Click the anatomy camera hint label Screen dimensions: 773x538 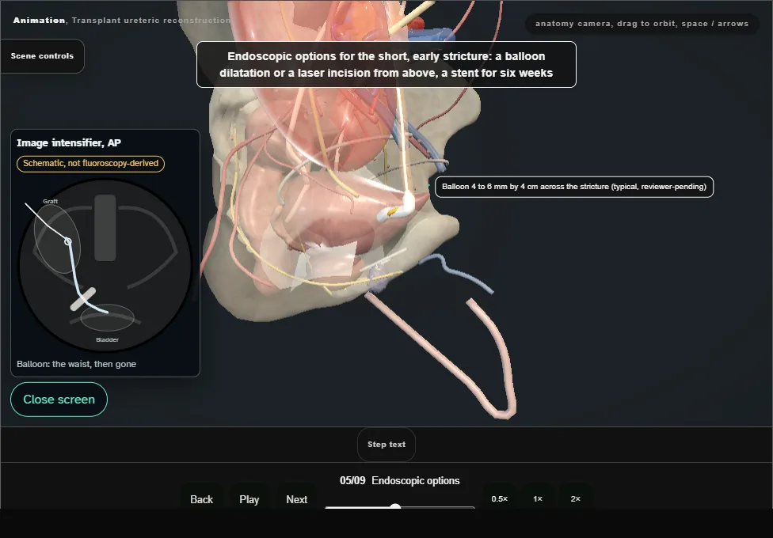point(642,24)
